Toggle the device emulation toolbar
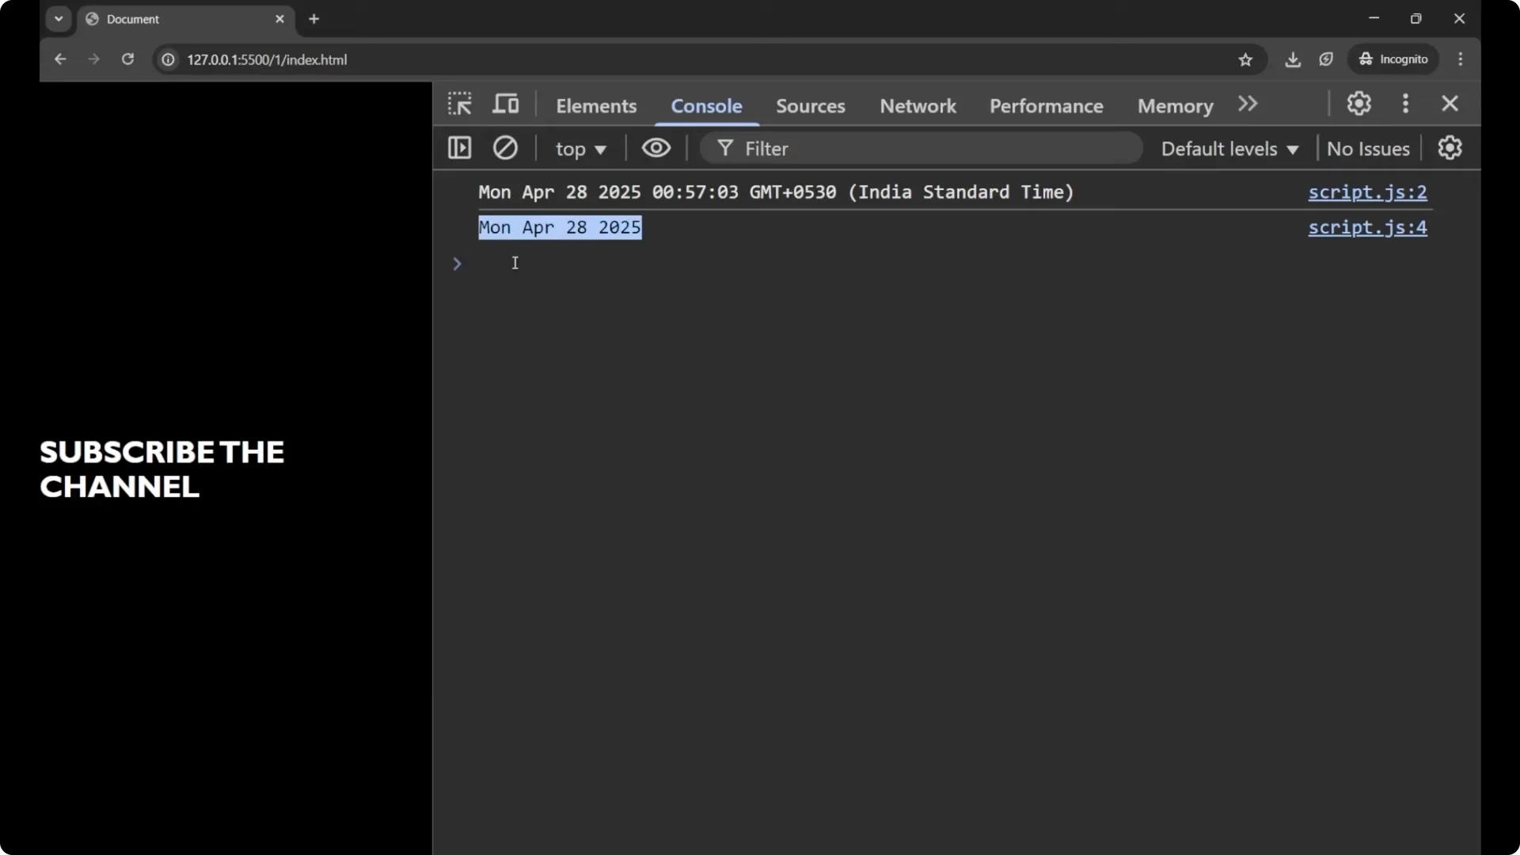The width and height of the screenshot is (1520, 855). coord(505,103)
